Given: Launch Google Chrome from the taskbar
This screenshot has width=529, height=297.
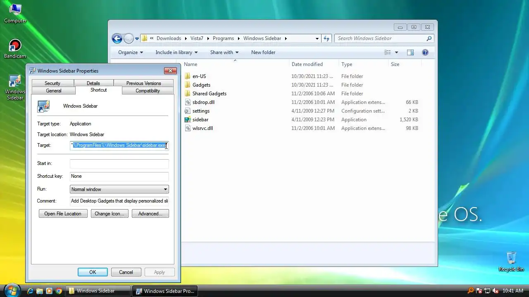Looking at the screenshot, I should click(x=59, y=291).
